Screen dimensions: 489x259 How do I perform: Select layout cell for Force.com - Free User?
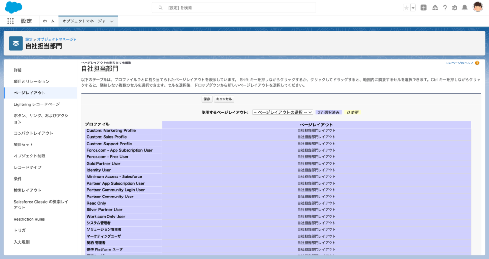click(x=316, y=157)
